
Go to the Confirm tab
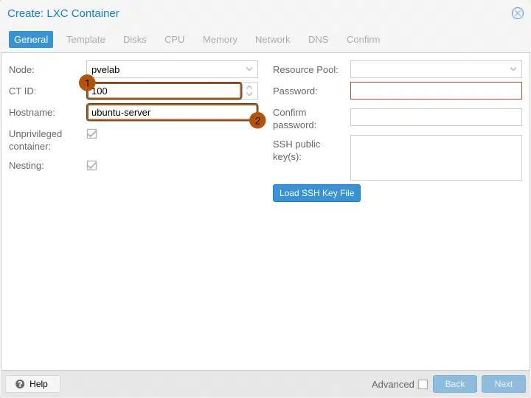click(x=363, y=39)
